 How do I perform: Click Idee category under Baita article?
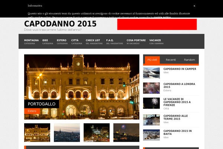(166, 137)
